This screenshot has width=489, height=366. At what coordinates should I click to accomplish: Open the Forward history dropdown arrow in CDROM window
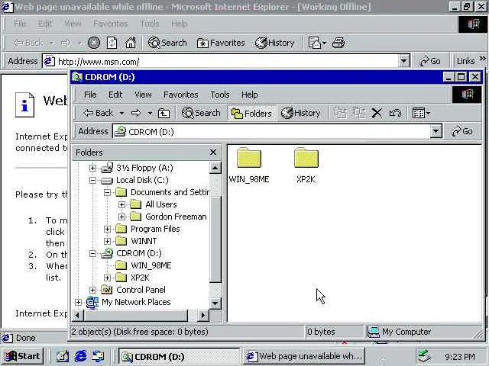150,113
